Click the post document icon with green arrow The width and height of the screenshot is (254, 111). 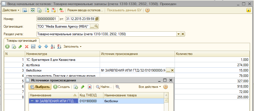point(47,10)
